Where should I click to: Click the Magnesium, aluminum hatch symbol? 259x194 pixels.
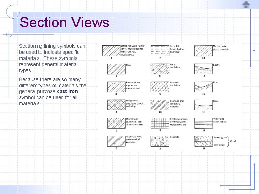click(116, 123)
